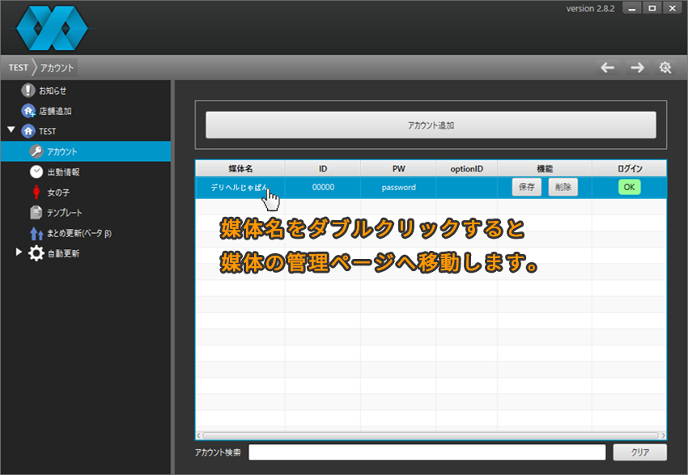Open 出勤情報 in the sidebar
The height and width of the screenshot is (475, 688).
[x=64, y=172]
